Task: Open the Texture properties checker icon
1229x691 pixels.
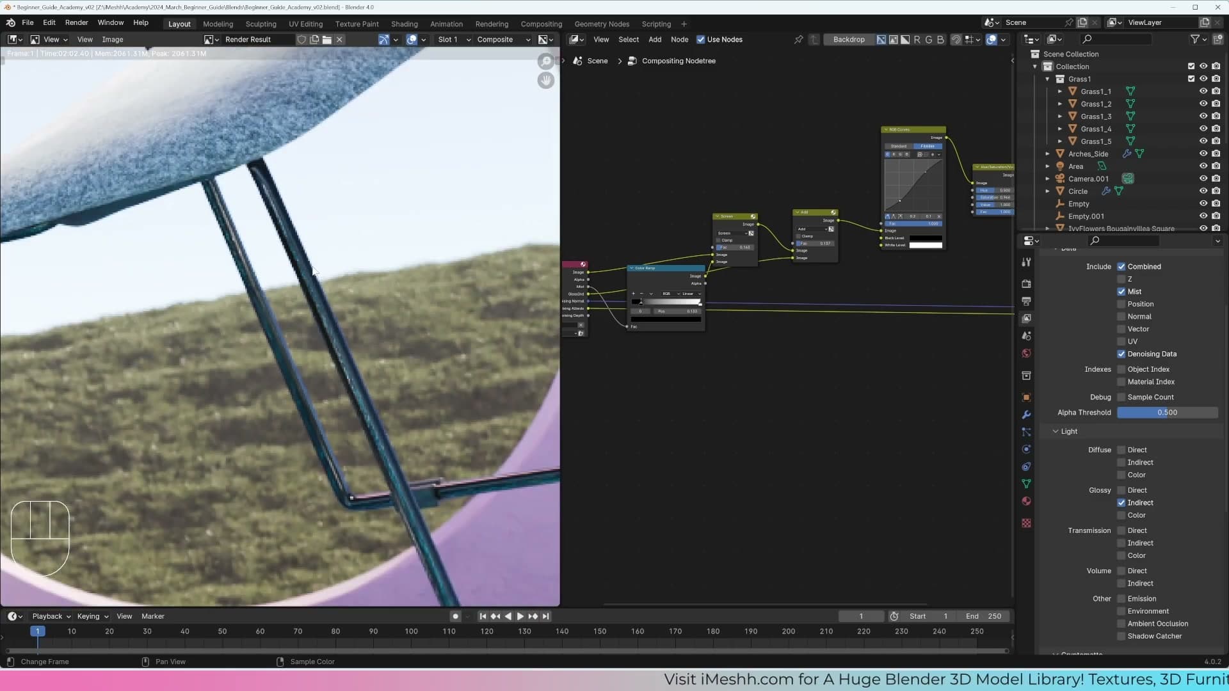Action: click(1026, 523)
